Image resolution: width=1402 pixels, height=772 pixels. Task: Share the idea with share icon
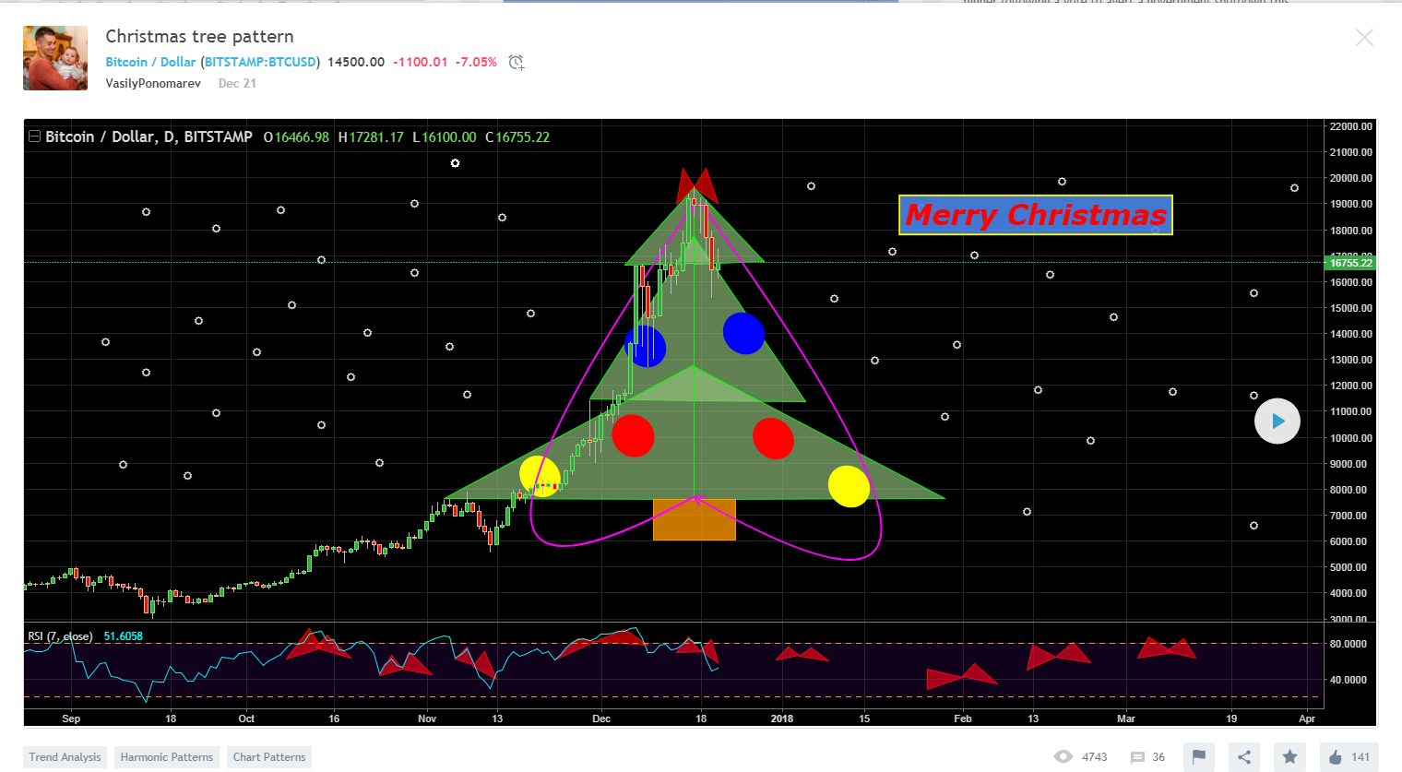[1244, 757]
